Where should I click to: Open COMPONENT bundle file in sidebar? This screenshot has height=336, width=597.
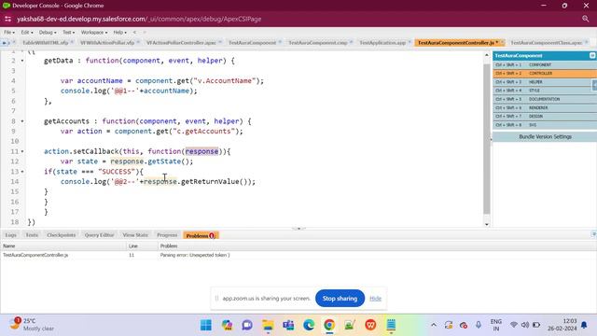click(545, 64)
